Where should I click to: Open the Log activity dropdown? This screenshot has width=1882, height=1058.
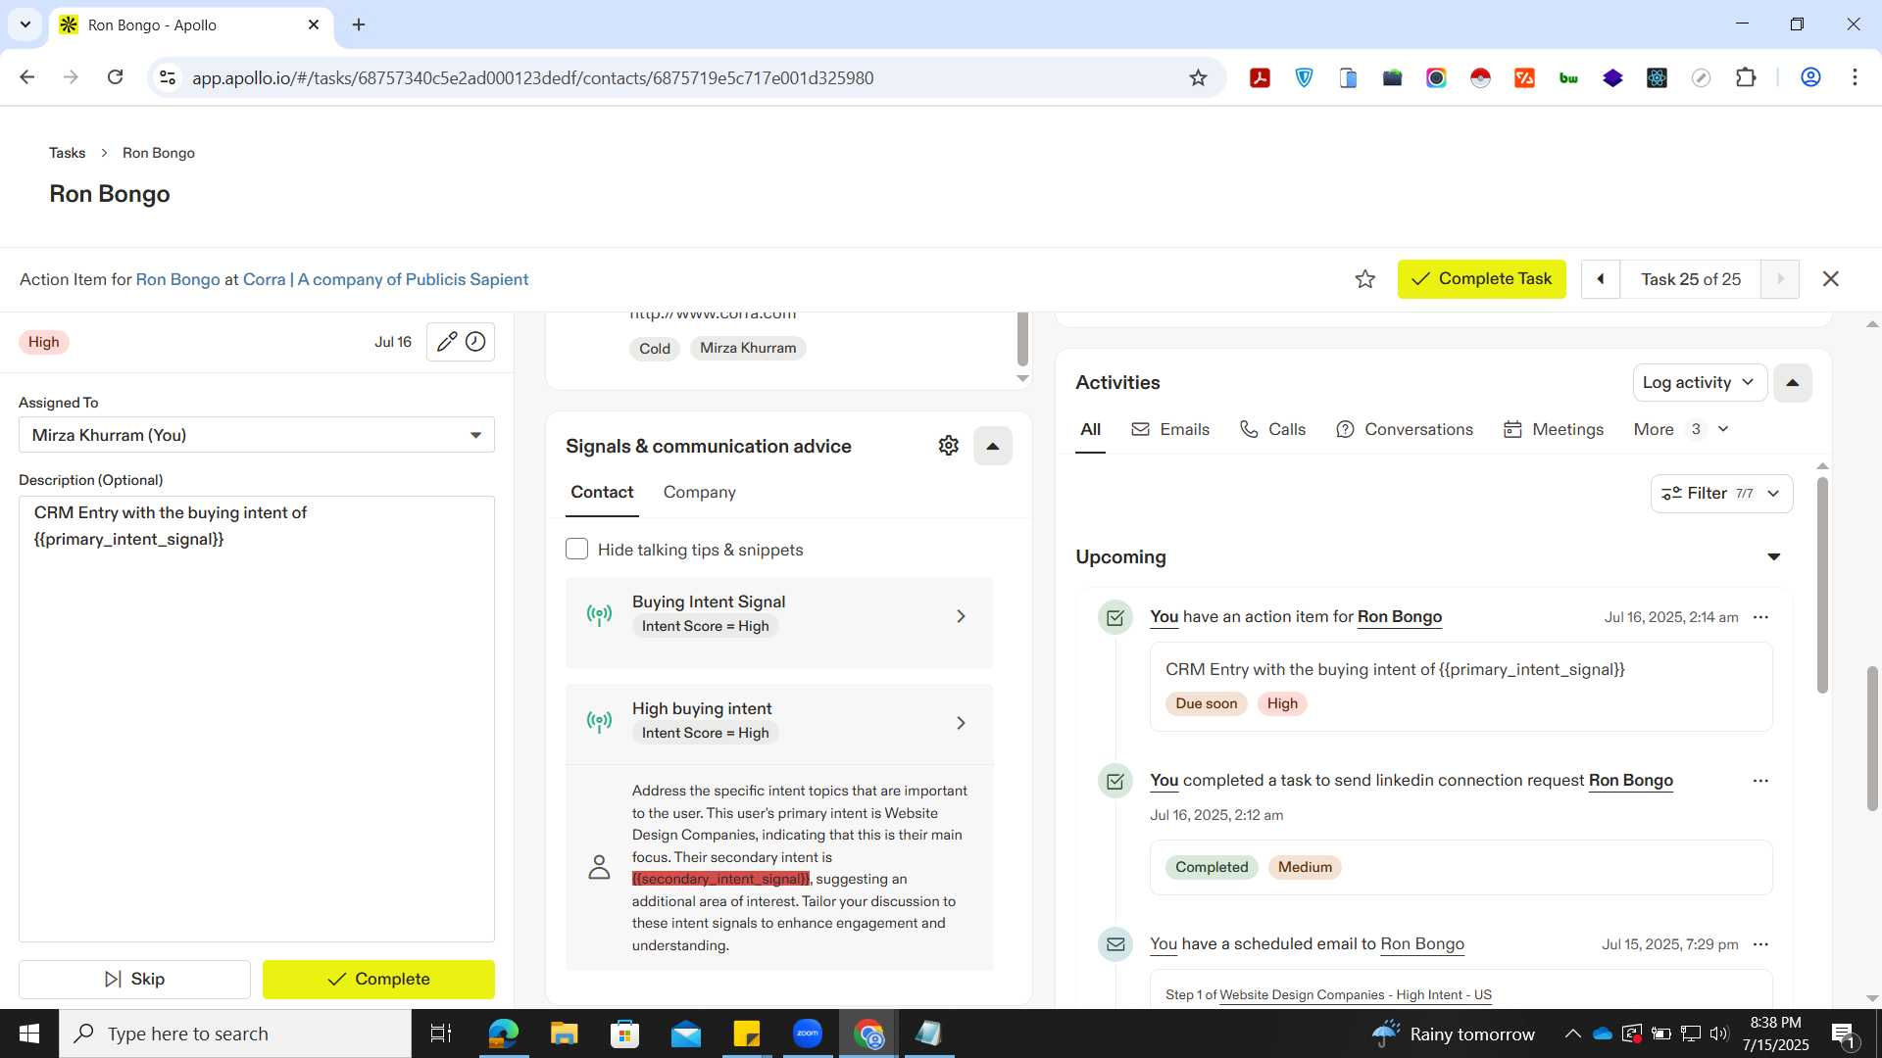pos(1699,383)
